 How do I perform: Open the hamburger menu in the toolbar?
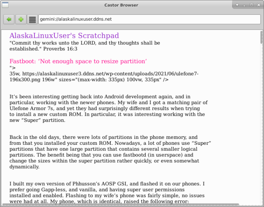(x=32, y=20)
